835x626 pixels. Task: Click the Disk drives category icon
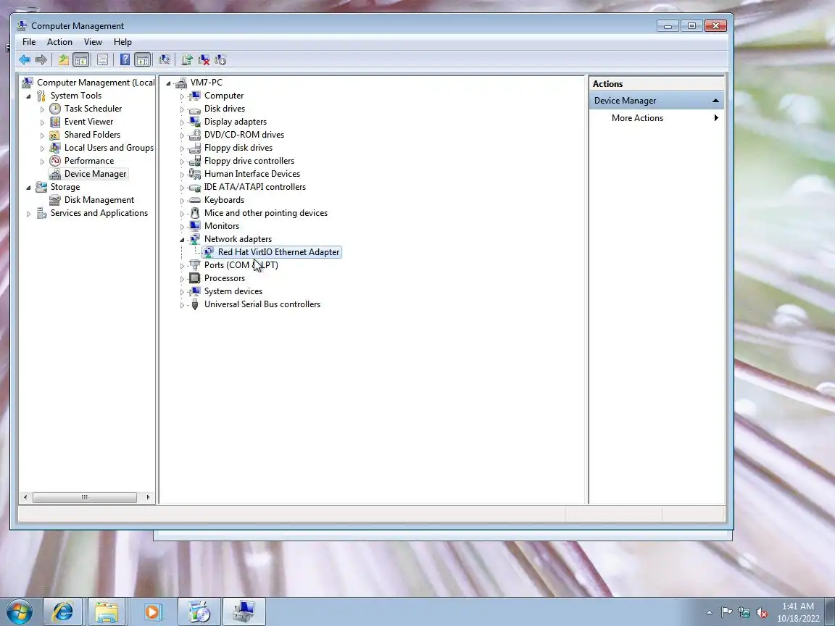[195, 109]
